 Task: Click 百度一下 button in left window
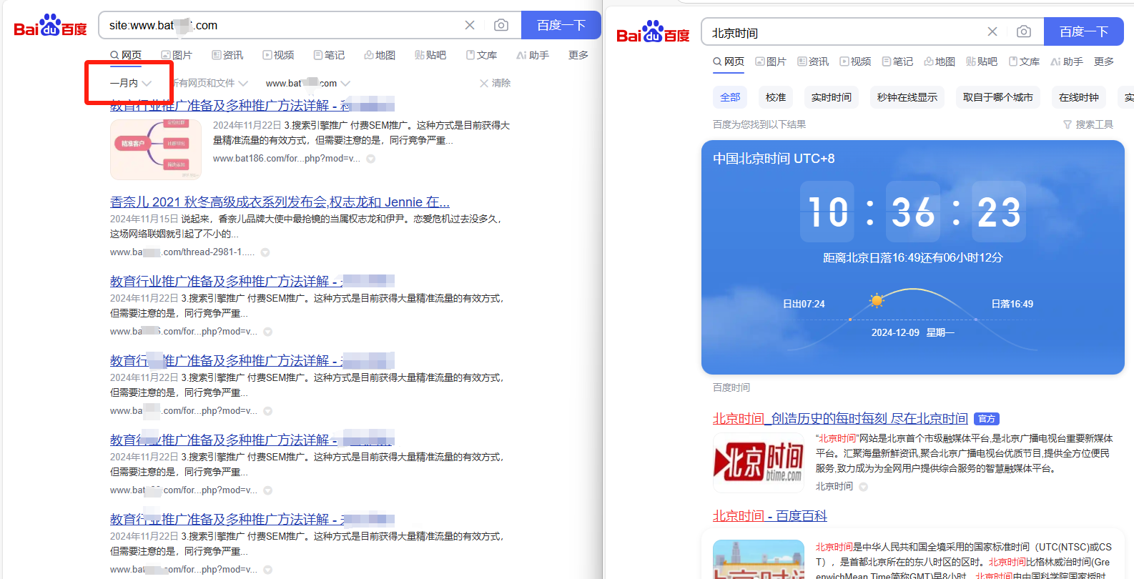[561, 25]
